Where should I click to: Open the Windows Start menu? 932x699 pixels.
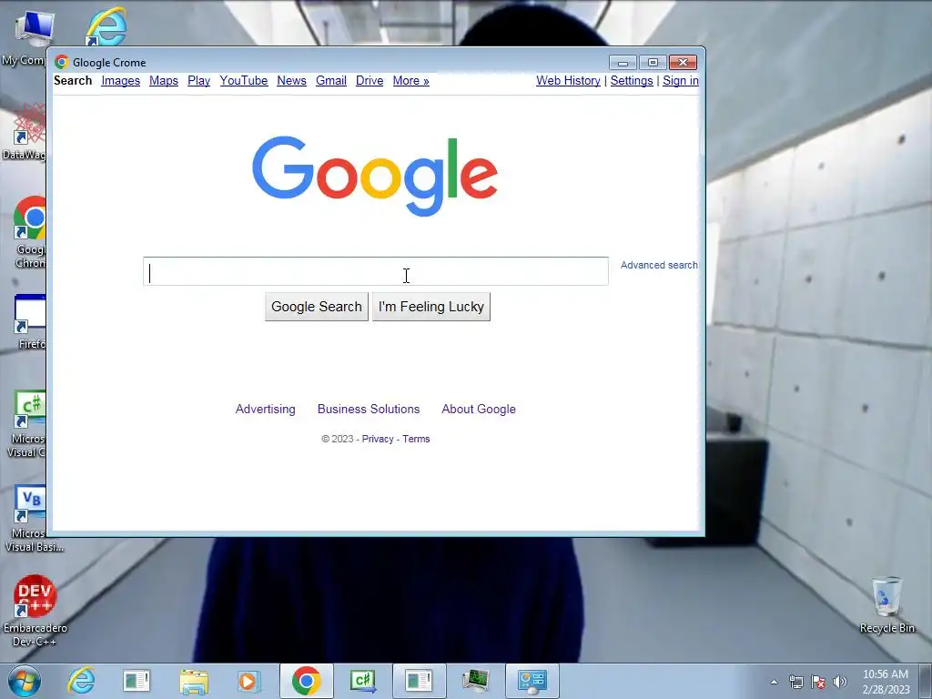(25, 681)
